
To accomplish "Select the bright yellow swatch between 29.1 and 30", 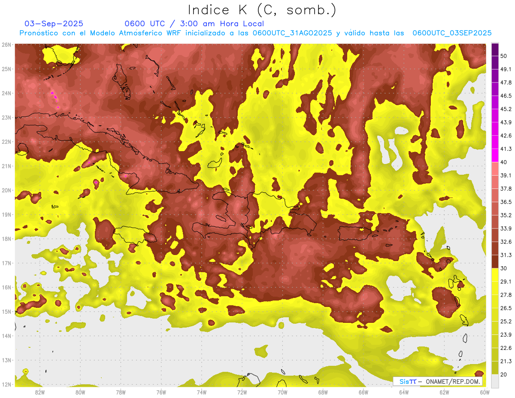I will click(495, 275).
